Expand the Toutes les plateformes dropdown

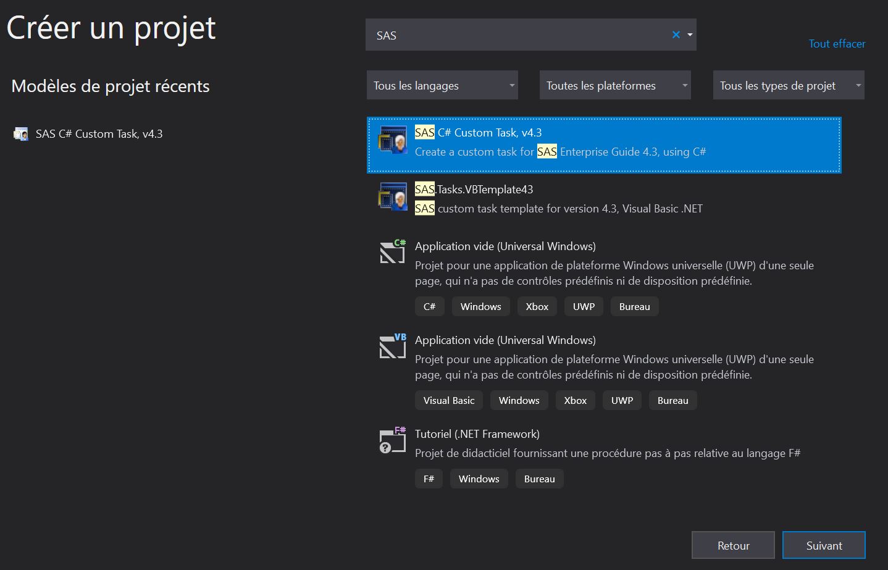[615, 85]
